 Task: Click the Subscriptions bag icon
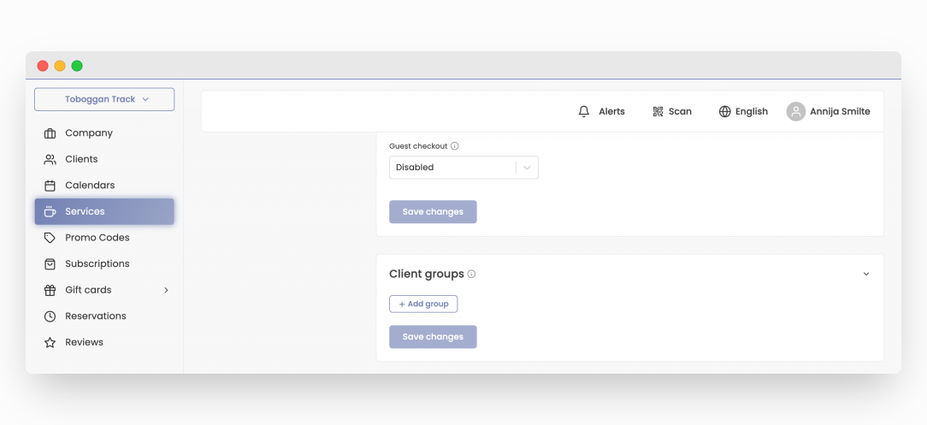point(50,263)
